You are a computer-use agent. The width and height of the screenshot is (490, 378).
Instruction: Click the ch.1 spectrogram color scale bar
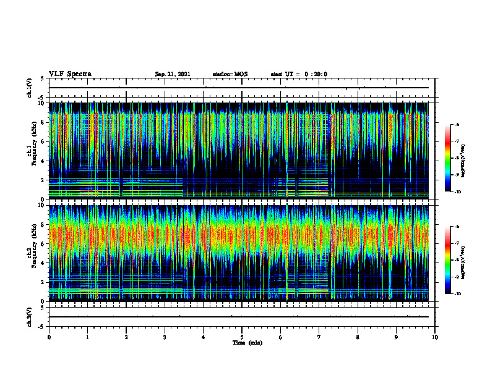tap(448, 158)
